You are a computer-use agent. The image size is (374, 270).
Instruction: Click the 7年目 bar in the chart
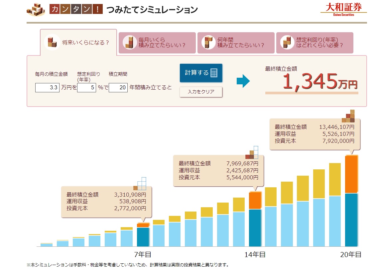tap(143, 236)
